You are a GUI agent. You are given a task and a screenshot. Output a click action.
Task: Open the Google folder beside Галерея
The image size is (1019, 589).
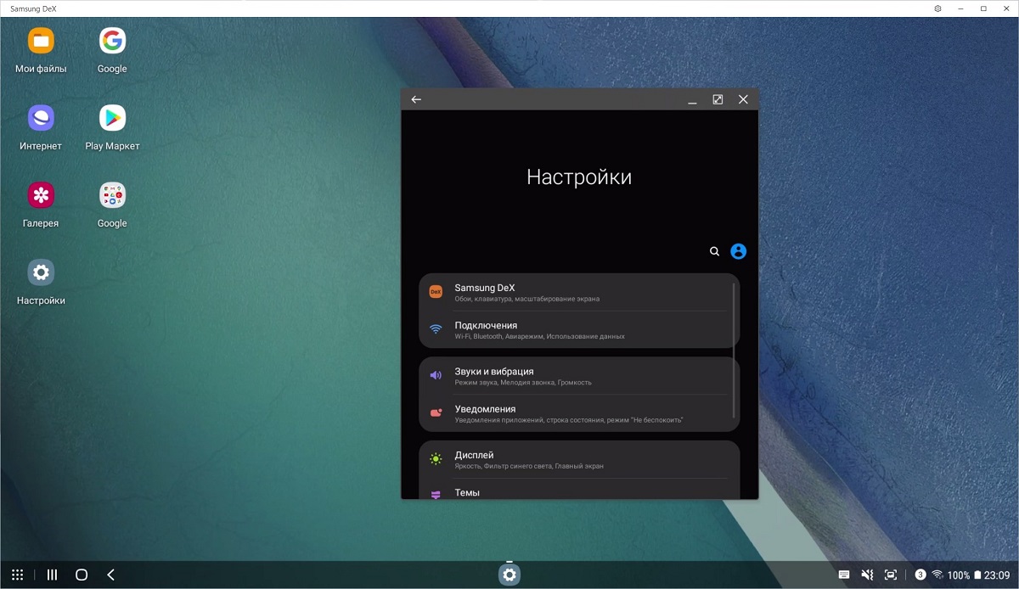coord(112,195)
